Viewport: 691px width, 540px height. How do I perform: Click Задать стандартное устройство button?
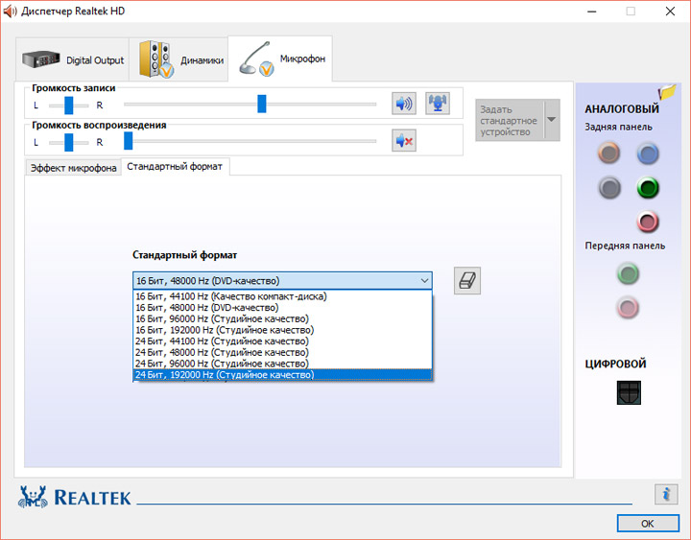pyautogui.click(x=510, y=120)
